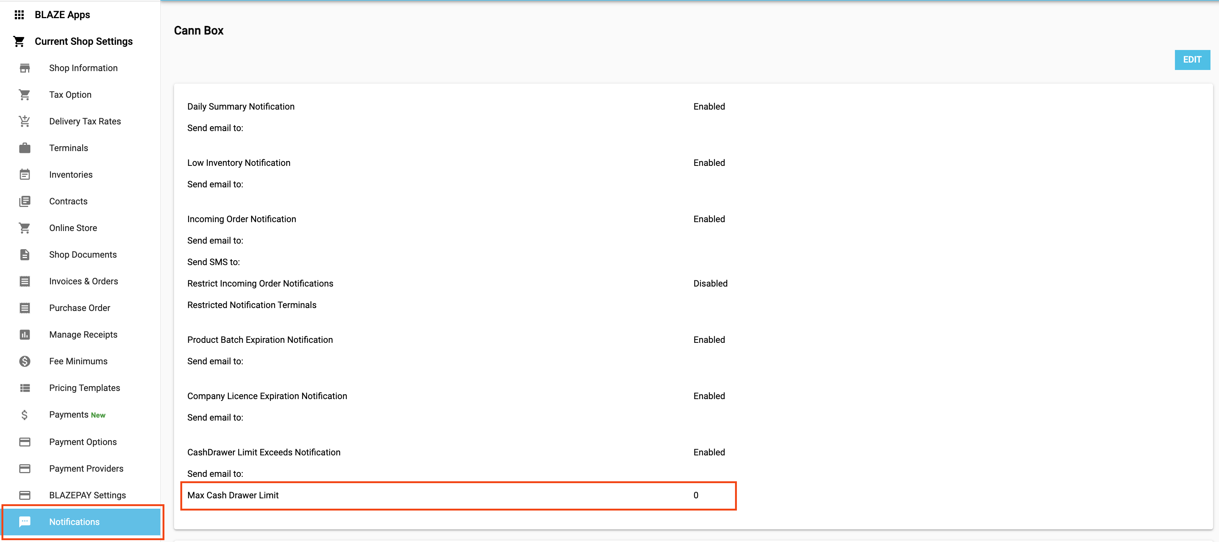Click the Shop Information storefront icon
Viewport: 1219px width, 542px height.
pos(24,68)
